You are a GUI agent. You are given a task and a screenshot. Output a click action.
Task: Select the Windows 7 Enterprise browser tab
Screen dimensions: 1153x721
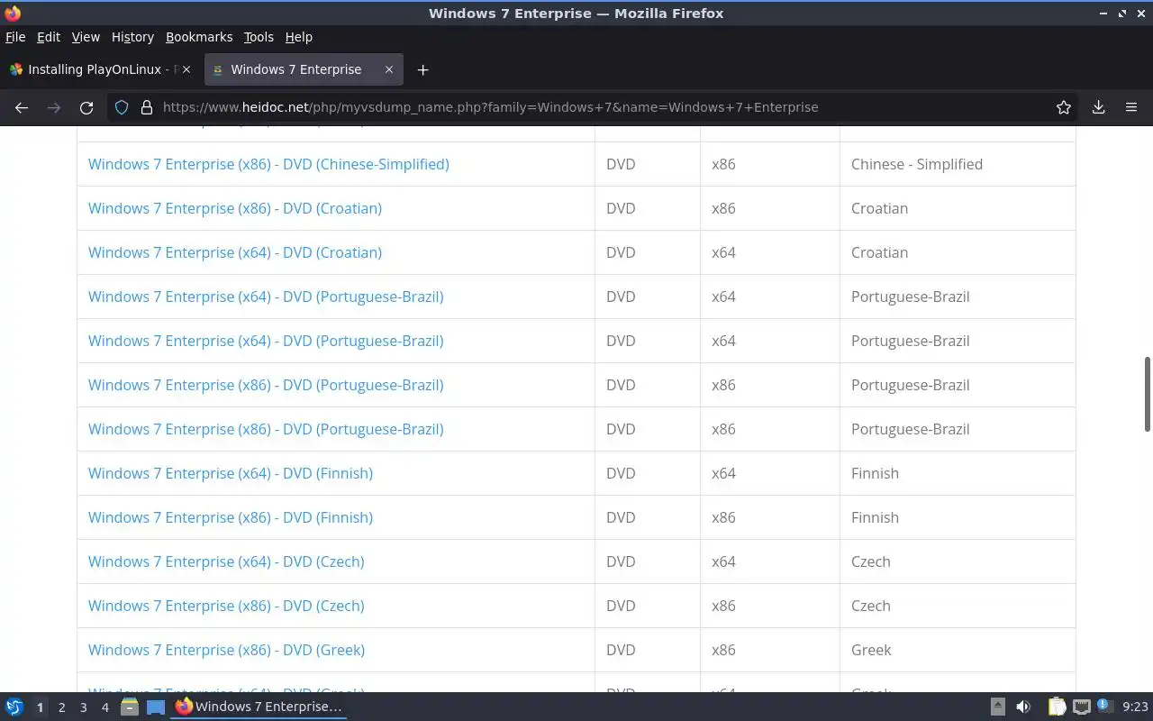tap(304, 69)
